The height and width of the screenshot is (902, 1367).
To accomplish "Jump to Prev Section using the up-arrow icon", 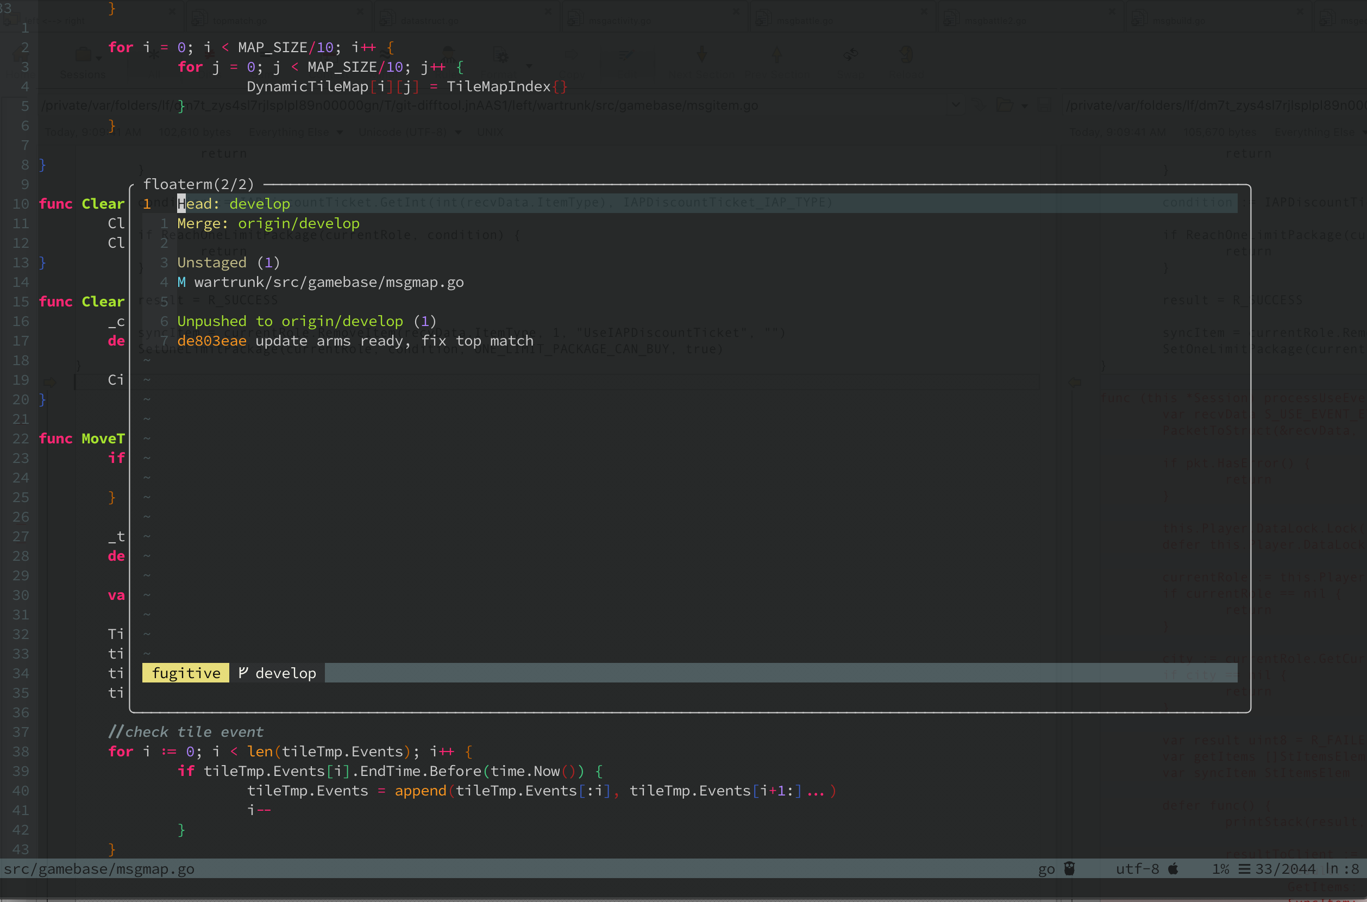I will tap(777, 55).
